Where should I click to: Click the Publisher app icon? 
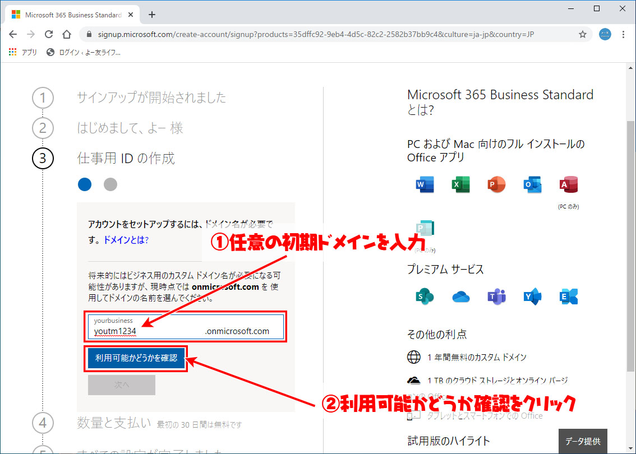[x=425, y=229]
